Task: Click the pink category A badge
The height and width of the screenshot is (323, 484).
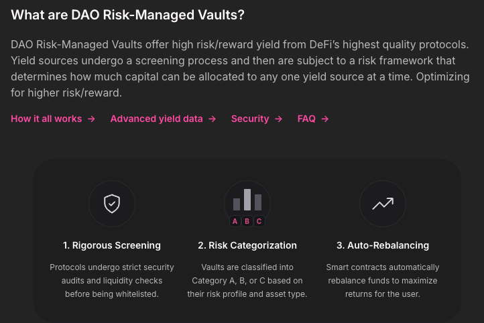Action: [235, 221]
